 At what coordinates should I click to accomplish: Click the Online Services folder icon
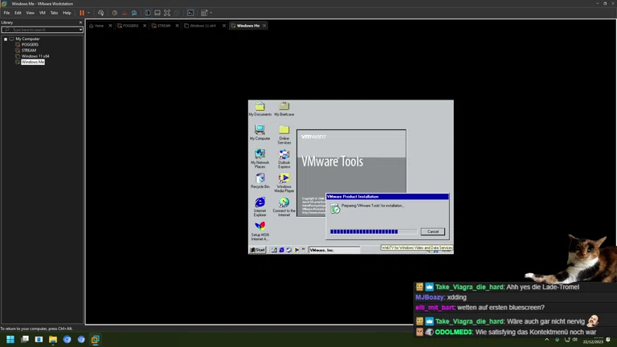click(284, 135)
